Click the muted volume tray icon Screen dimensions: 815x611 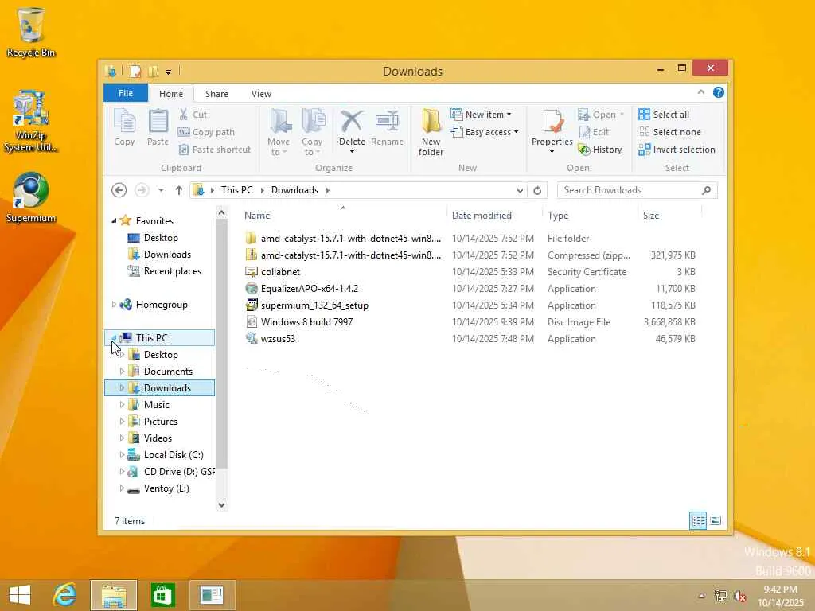pos(739,595)
